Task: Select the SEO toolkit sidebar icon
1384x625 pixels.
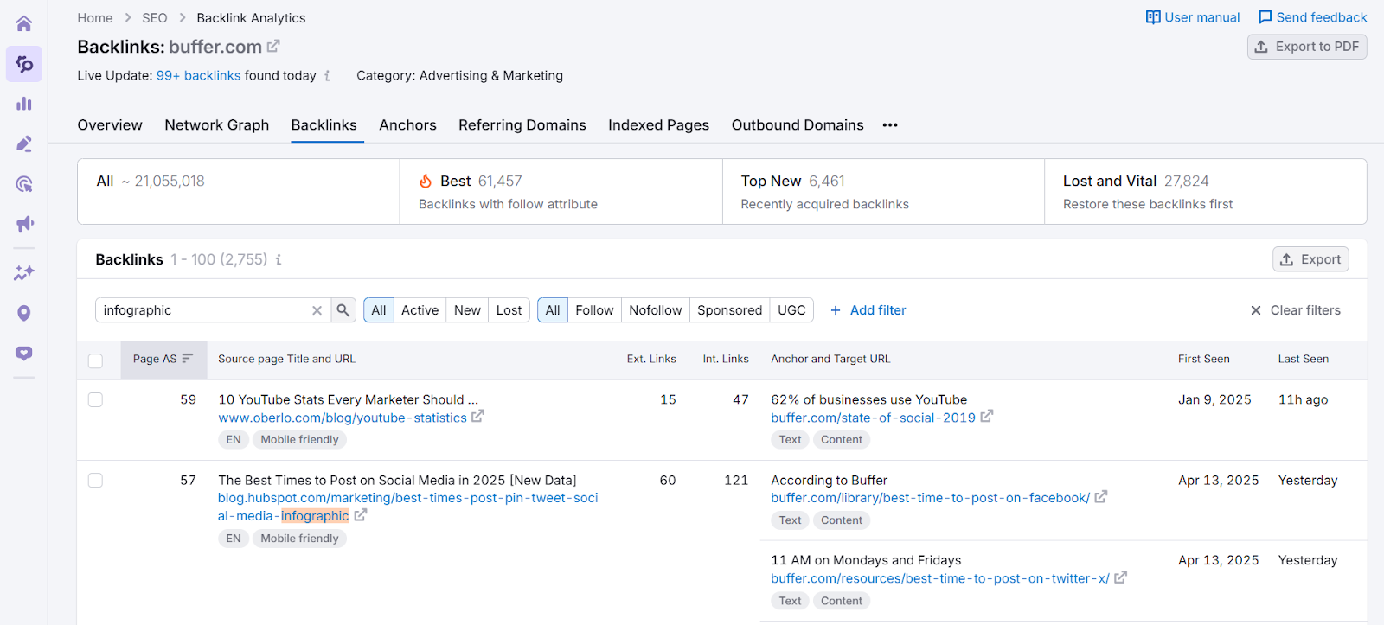Action: (x=24, y=64)
